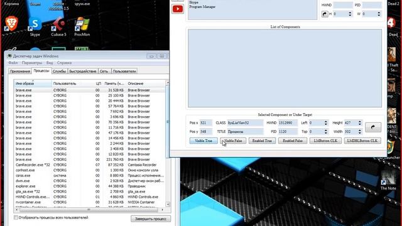Viewport: 402px width, 226px height.
Task: Launch the ProcMon desktop icon
Action: [x=82, y=26]
